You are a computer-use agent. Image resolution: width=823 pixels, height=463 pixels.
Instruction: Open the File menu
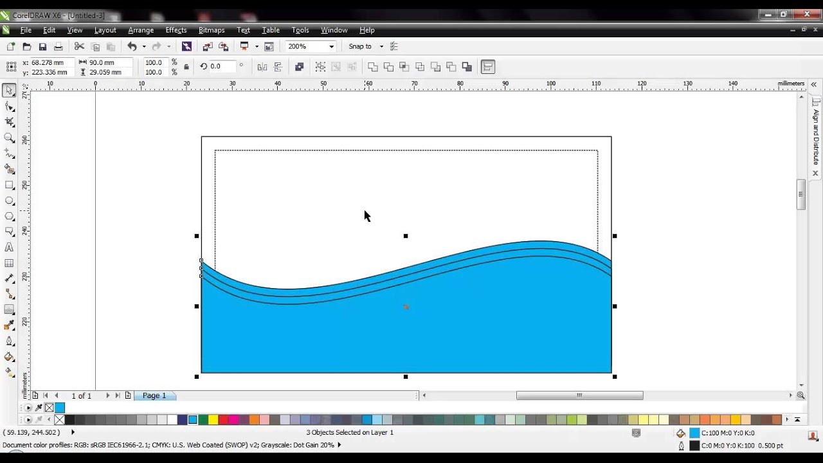26,30
